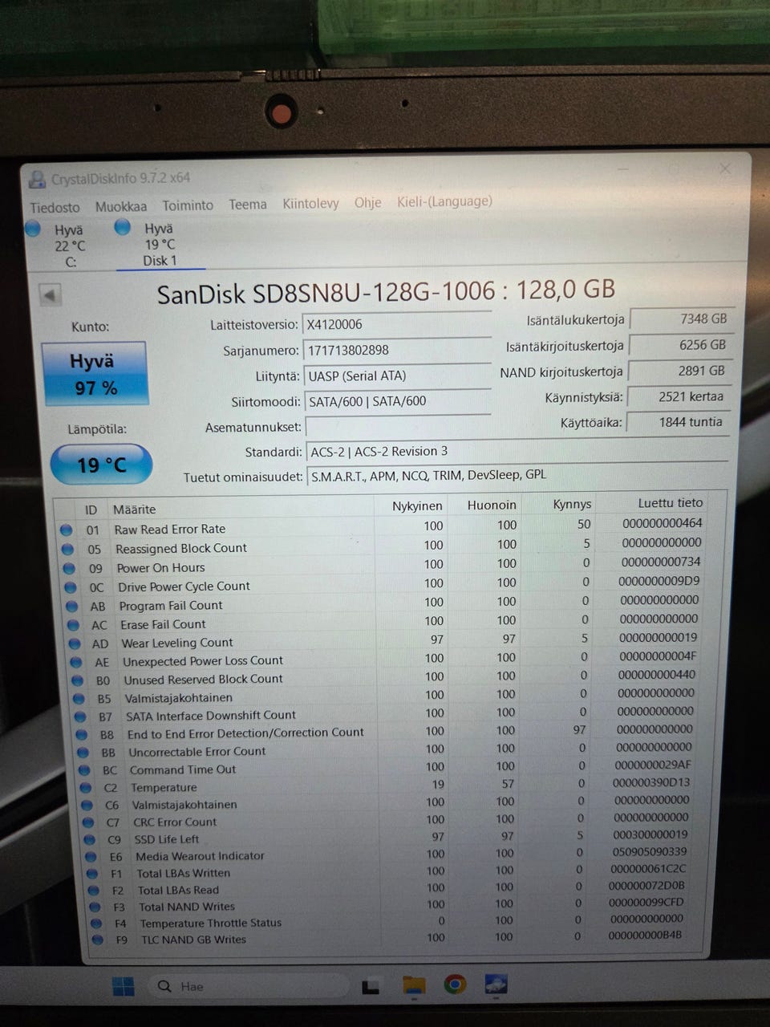
Task: Open File Explorer from the taskbar
Action: 413,985
